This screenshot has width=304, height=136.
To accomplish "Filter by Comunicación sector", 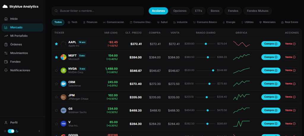I will 113,22.
